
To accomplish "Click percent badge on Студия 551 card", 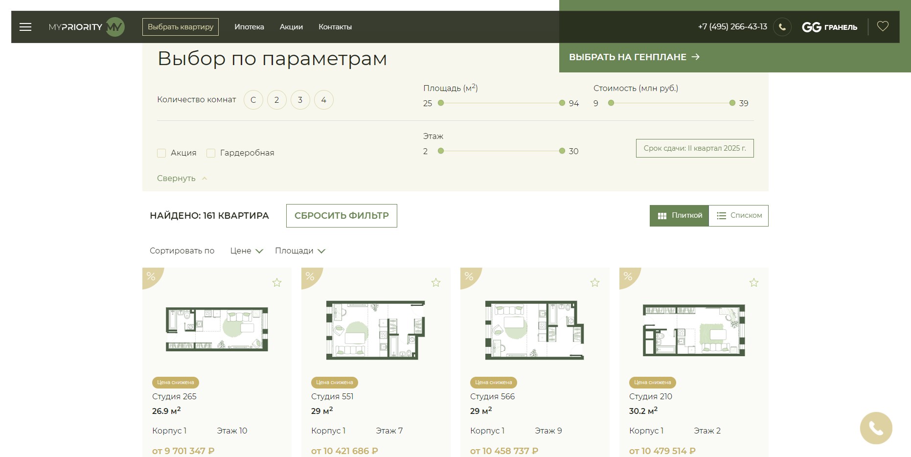I will [310, 276].
